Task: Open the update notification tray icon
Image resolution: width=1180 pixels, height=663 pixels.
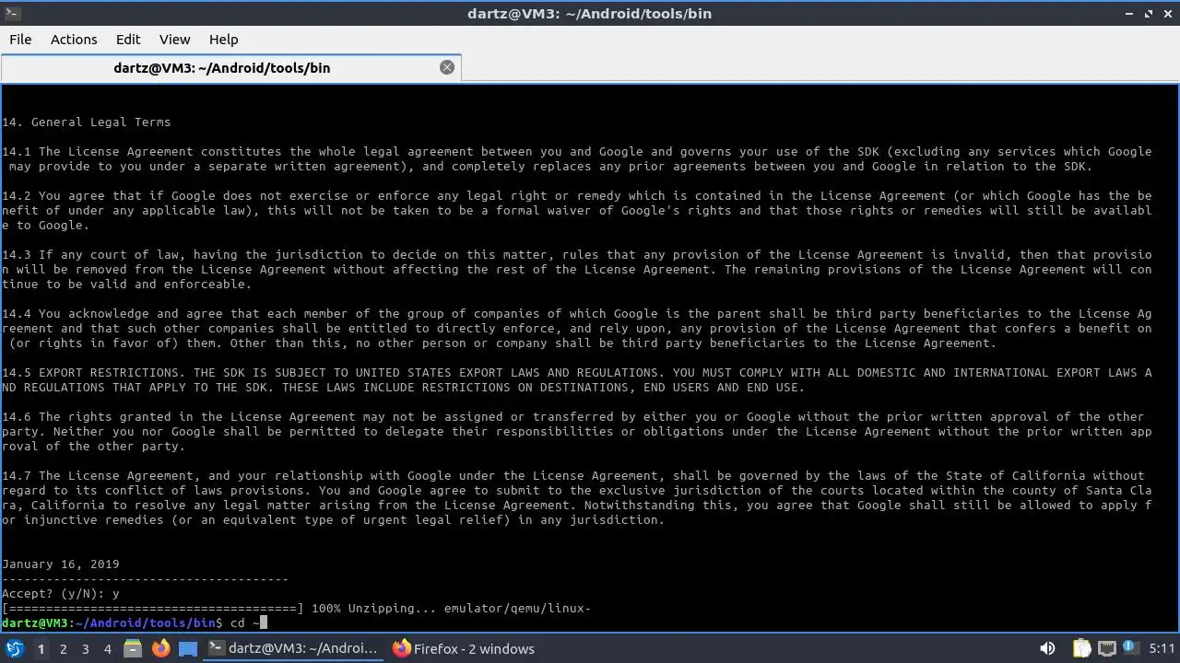Action: (1133, 649)
